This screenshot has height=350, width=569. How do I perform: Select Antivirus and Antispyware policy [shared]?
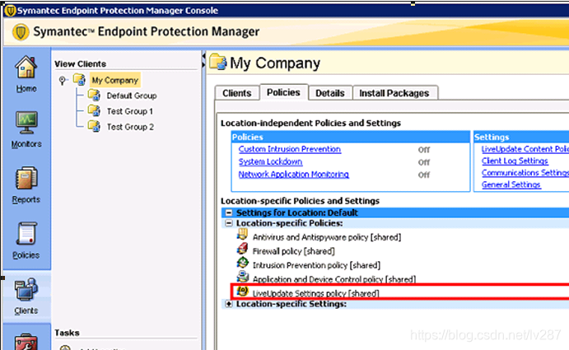point(327,237)
